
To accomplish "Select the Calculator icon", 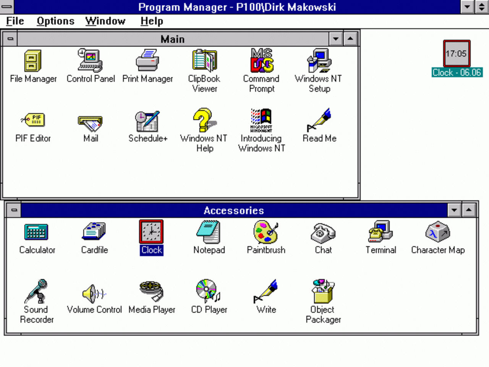I will pyautogui.click(x=36, y=232).
